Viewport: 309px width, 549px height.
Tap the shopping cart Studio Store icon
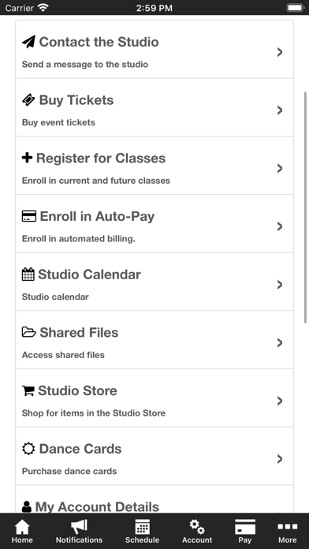28,390
